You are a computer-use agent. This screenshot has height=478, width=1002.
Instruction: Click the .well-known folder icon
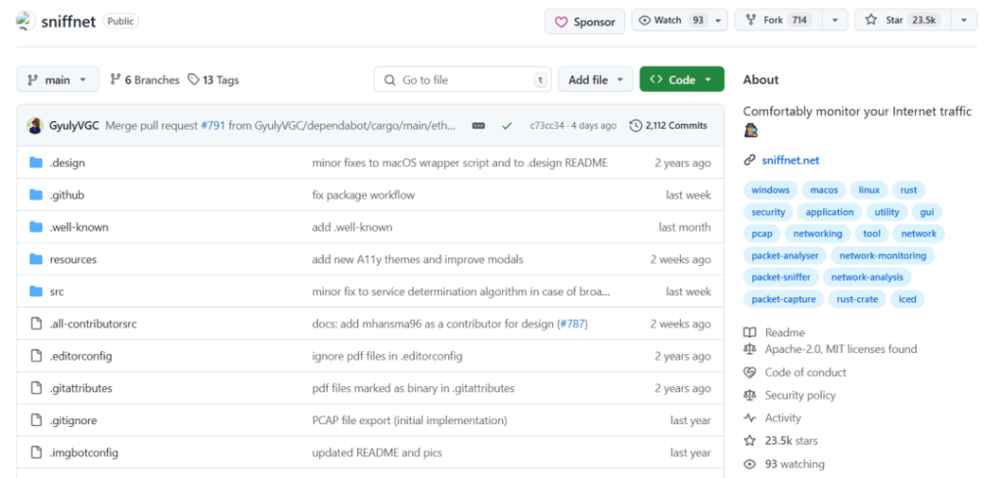click(x=36, y=227)
